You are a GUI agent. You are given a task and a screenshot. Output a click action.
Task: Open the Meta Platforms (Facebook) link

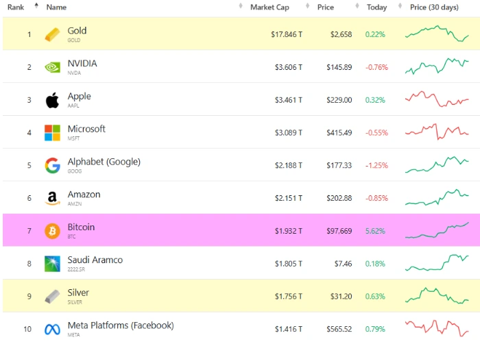pos(120,325)
